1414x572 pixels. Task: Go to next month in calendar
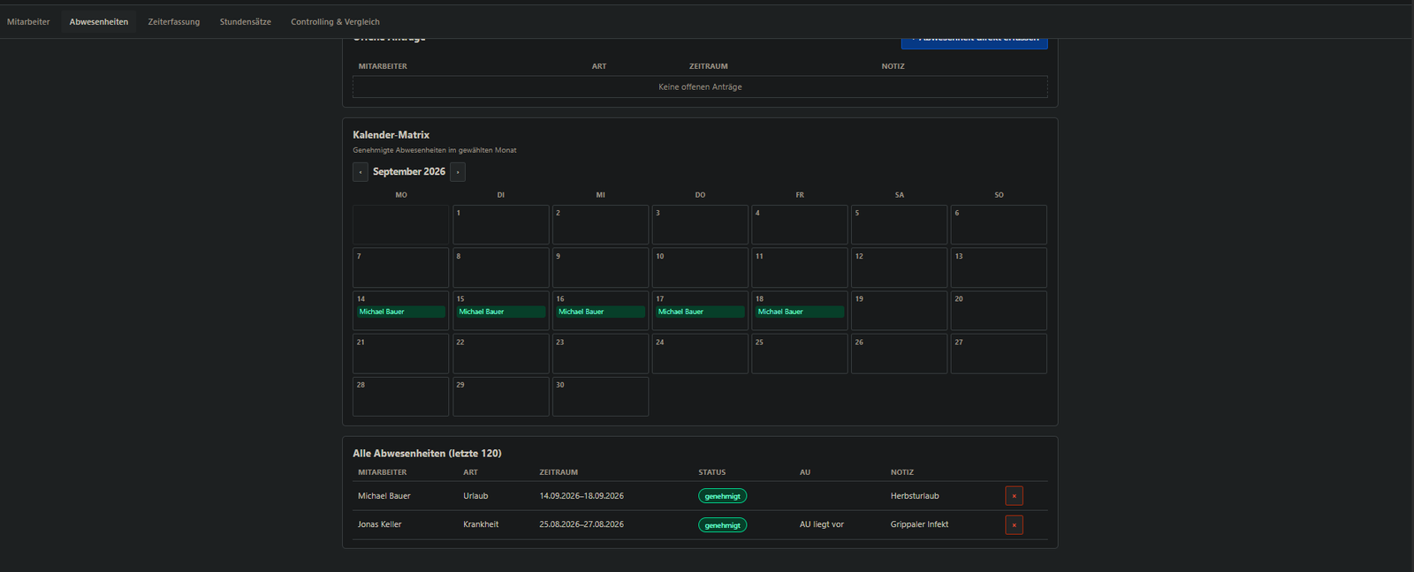click(458, 172)
